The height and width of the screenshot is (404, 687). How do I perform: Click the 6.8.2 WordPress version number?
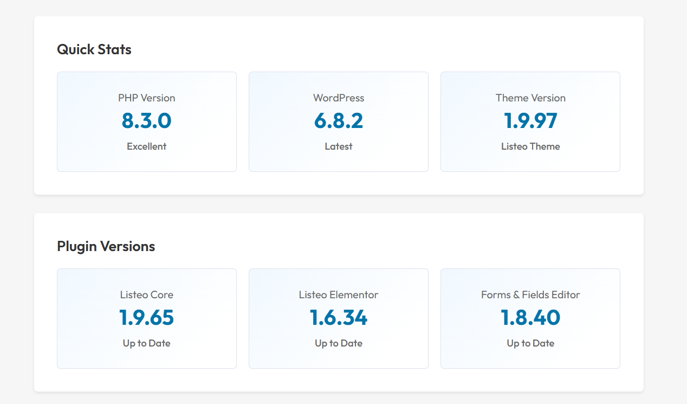coord(339,121)
